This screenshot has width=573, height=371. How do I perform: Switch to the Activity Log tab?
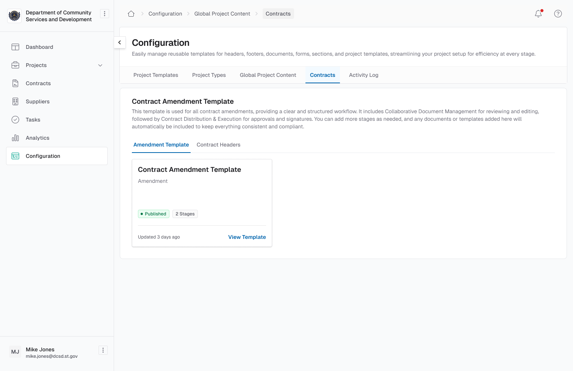coord(363,75)
